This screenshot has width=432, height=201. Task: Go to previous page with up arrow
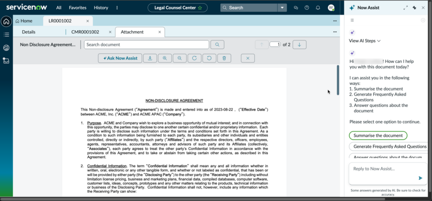pyautogui.click(x=262, y=45)
